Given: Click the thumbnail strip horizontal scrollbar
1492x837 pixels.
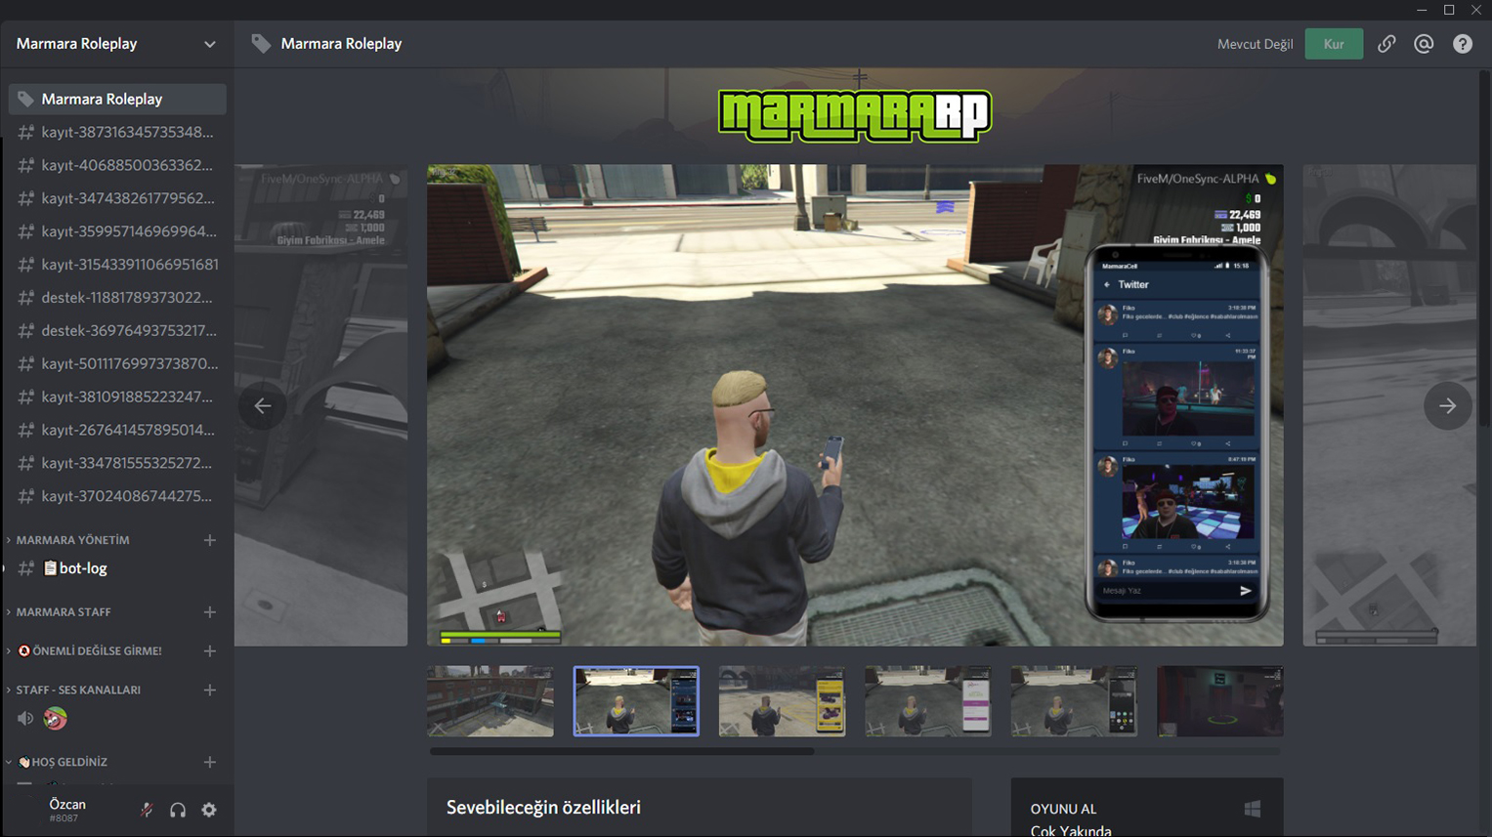Looking at the screenshot, I should click(x=621, y=751).
